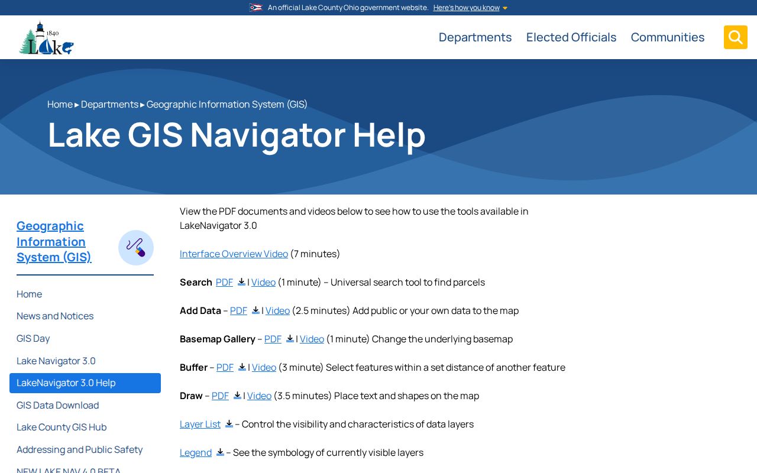757x473 pixels.
Task: Open the Draw Video link
Action: 259,396
